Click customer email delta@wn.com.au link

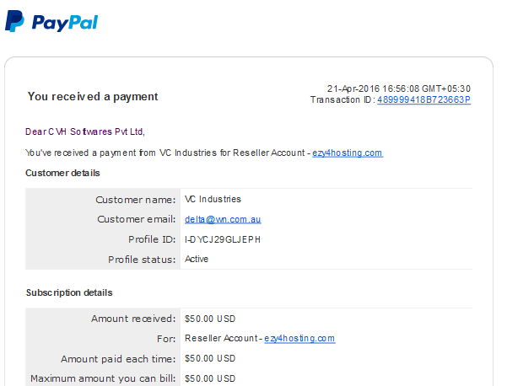pos(223,219)
